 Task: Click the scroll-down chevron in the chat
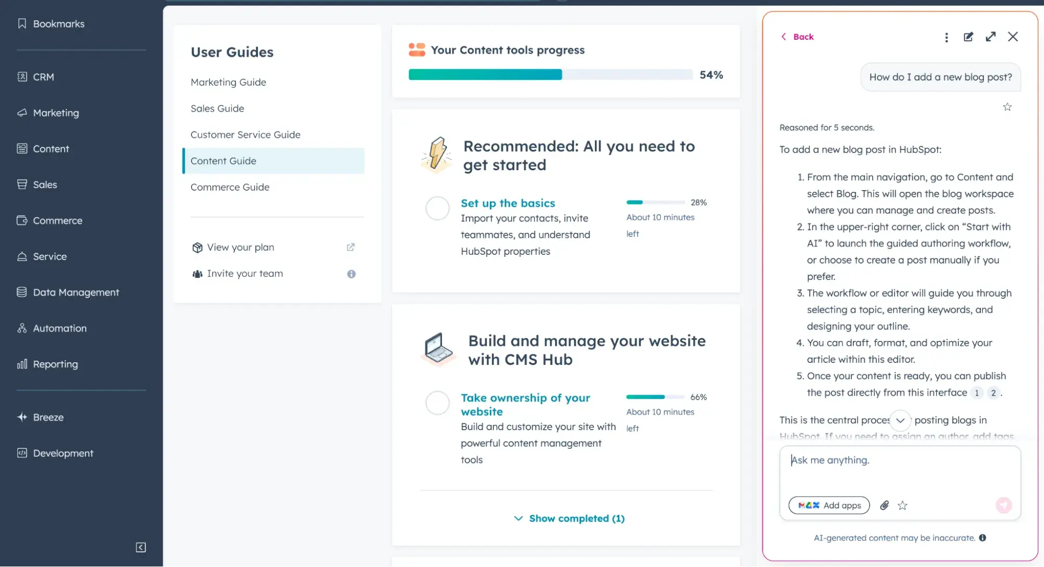tap(900, 420)
